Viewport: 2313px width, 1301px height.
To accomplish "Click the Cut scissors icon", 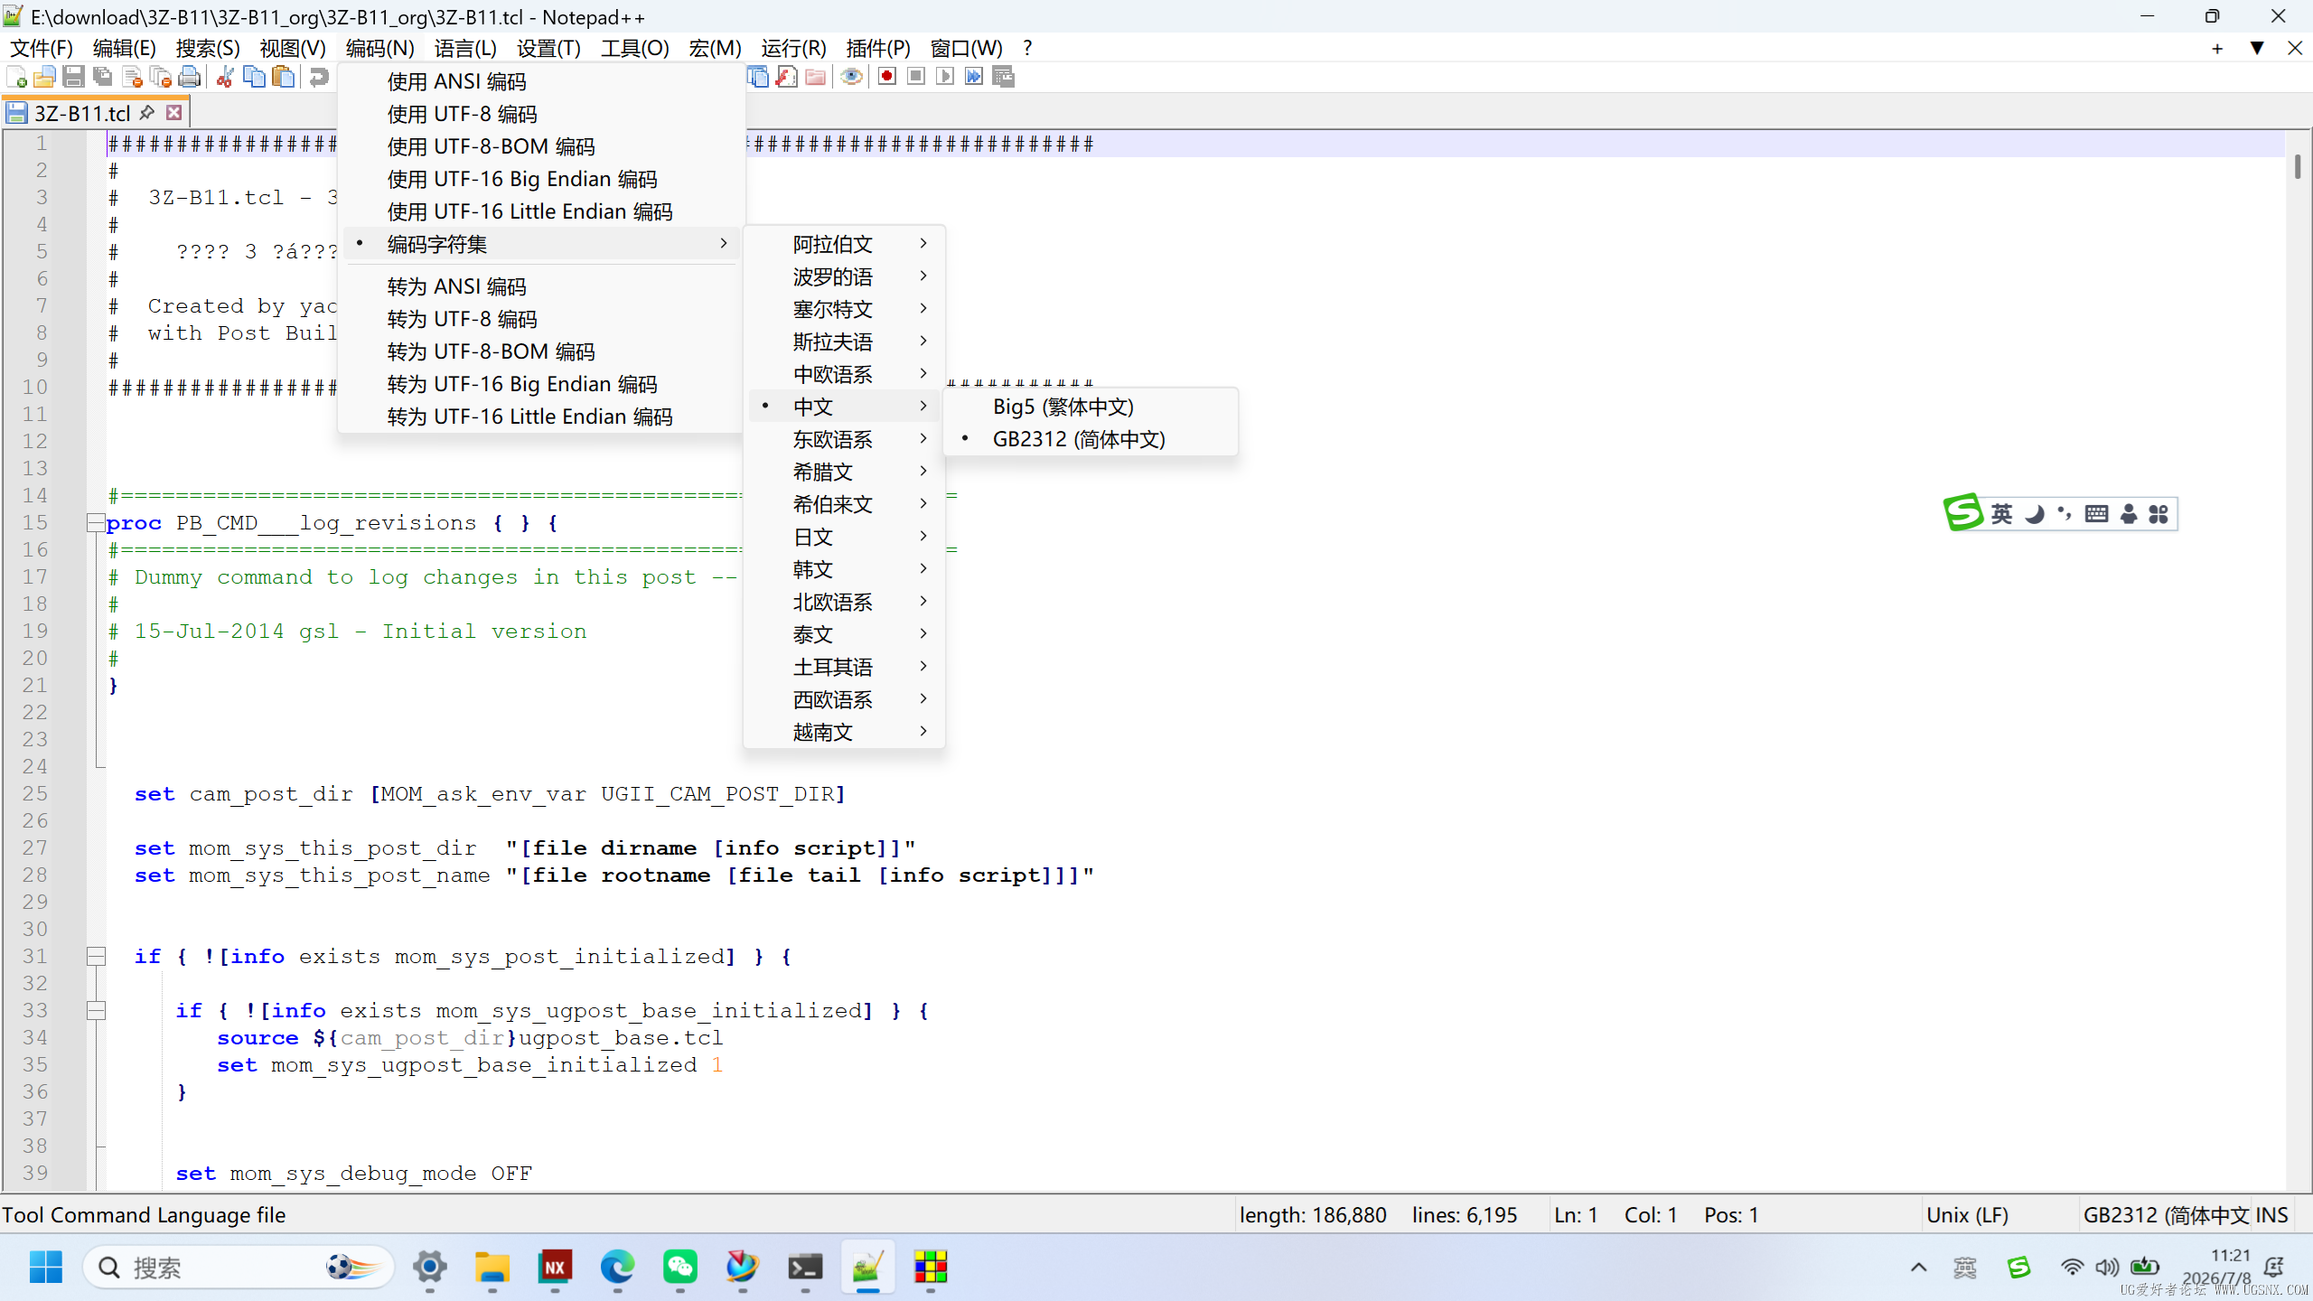I will click(226, 77).
